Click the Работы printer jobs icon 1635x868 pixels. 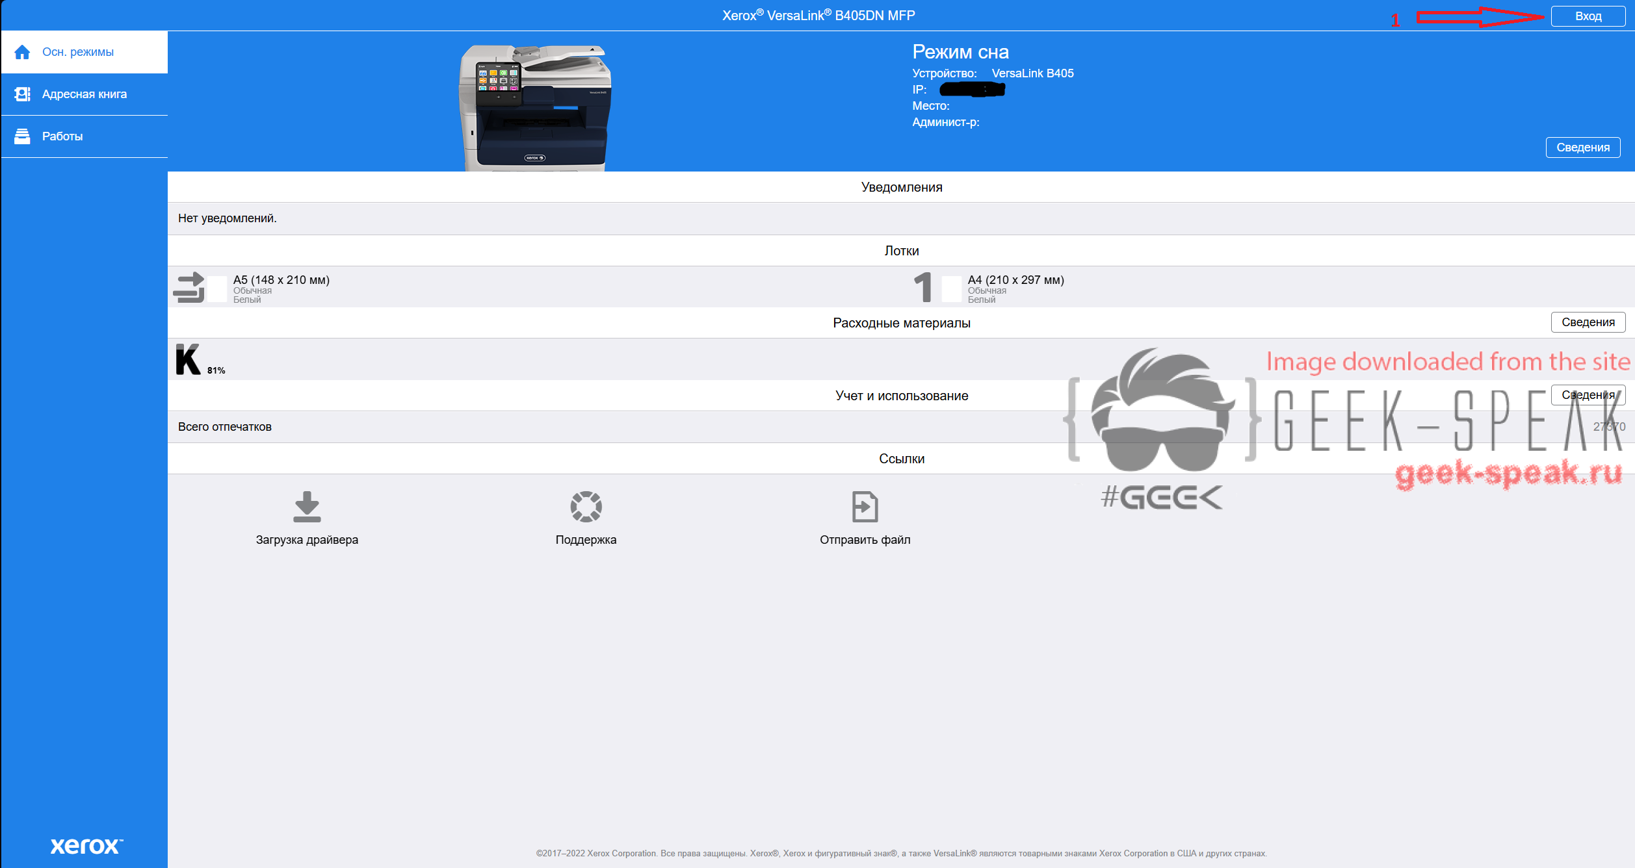[22, 136]
